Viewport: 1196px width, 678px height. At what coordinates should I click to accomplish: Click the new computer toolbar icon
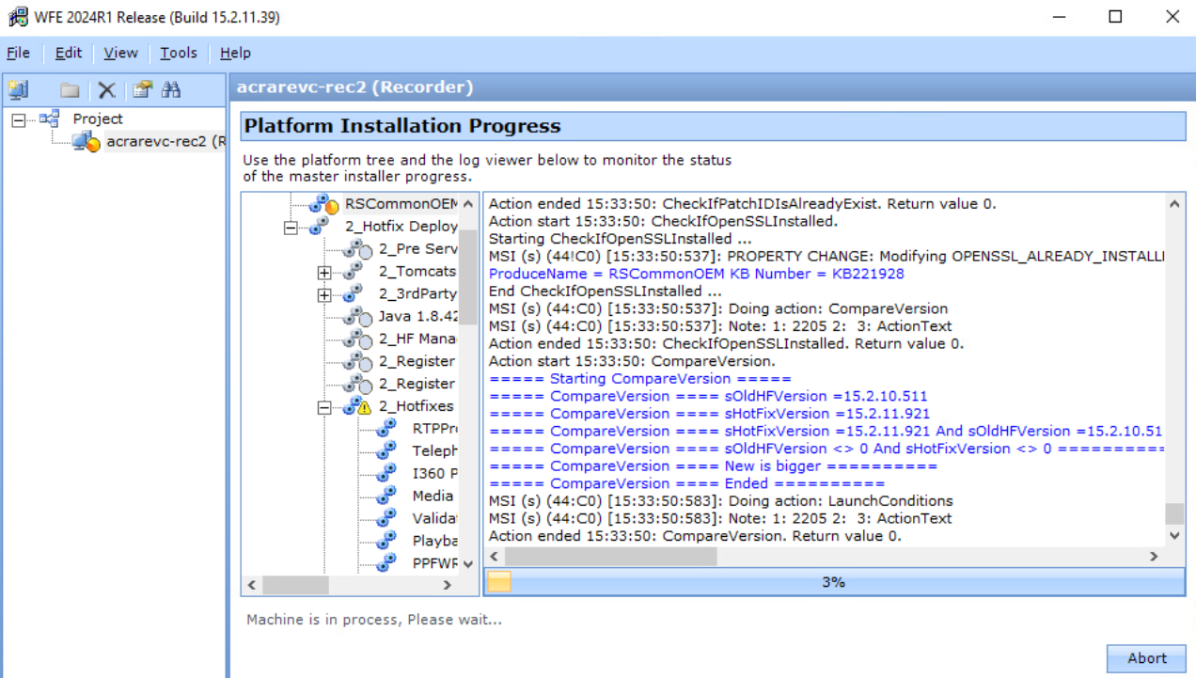point(19,89)
